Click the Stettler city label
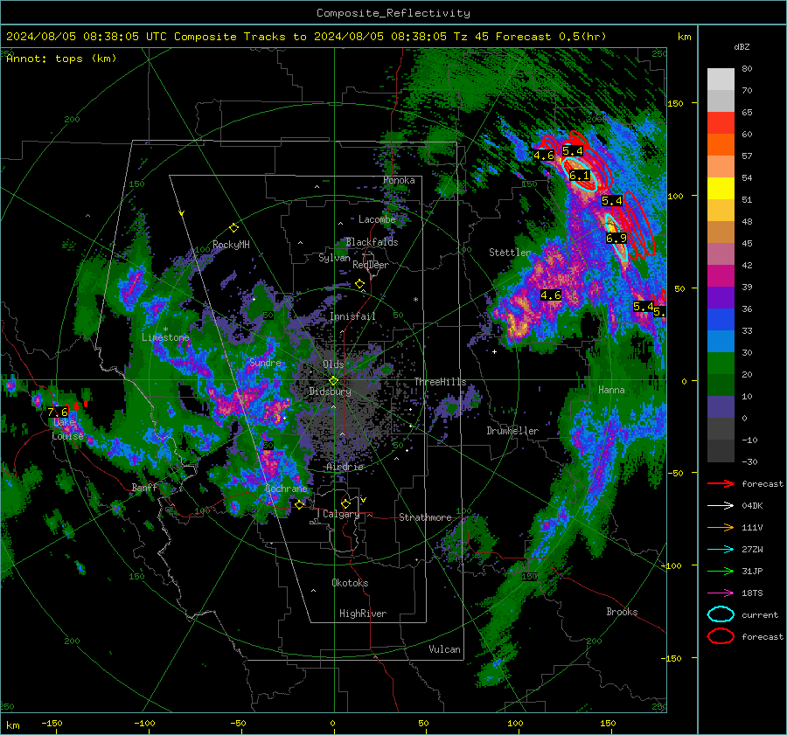This screenshot has width=787, height=735. point(510,253)
